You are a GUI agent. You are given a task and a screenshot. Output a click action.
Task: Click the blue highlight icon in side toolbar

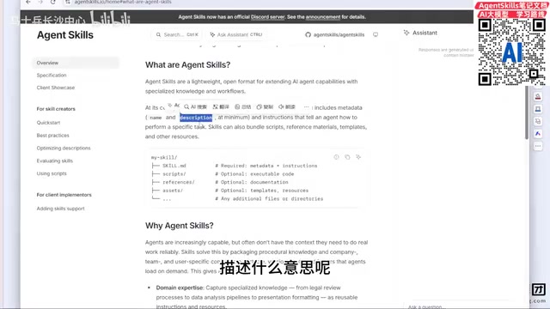click(x=538, y=109)
